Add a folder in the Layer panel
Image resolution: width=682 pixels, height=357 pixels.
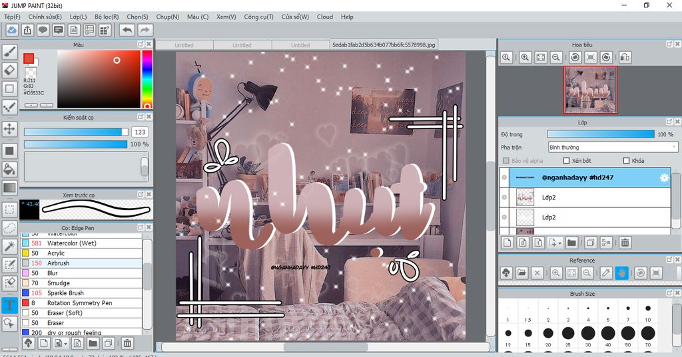pyautogui.click(x=571, y=243)
